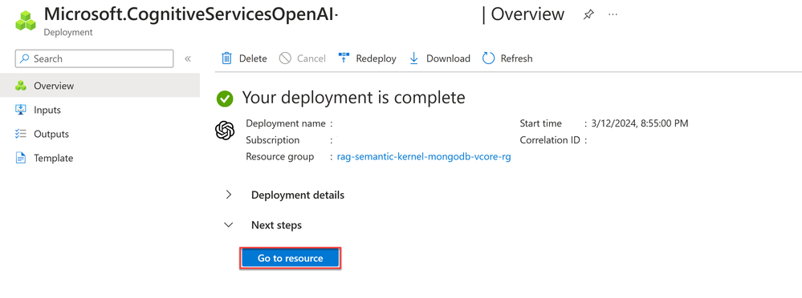
Task: Focus the sidebar Search field
Action: [94, 58]
